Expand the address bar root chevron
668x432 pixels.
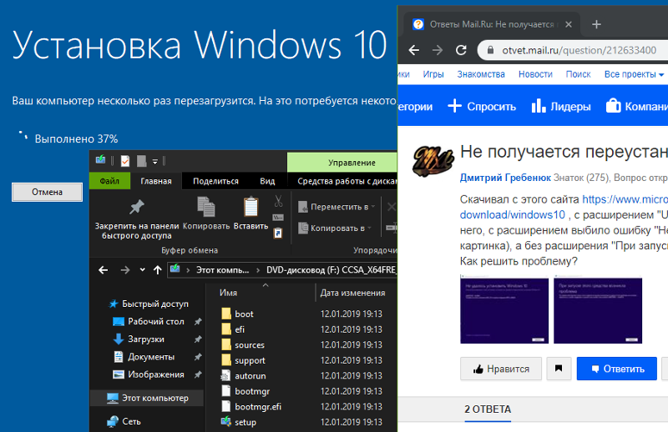(188, 270)
